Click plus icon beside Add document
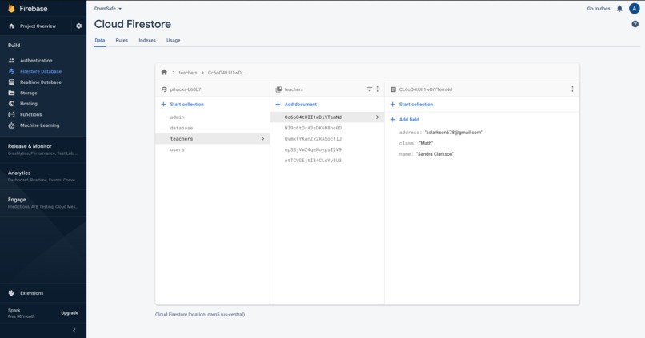The height and width of the screenshot is (338, 645). [x=278, y=105]
